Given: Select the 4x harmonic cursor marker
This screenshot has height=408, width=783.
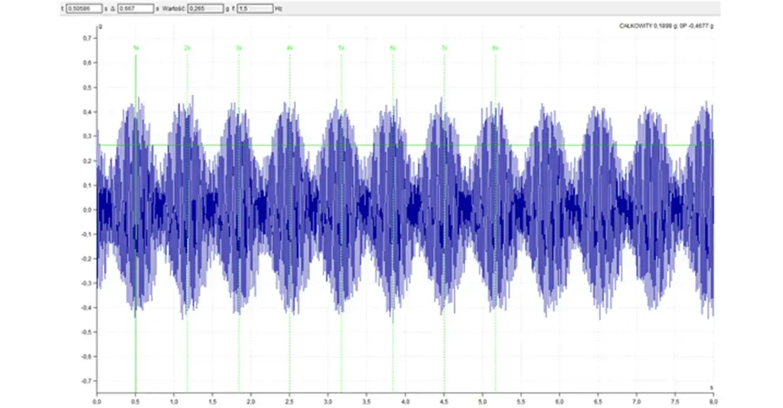Looking at the screenshot, I should pos(290,48).
